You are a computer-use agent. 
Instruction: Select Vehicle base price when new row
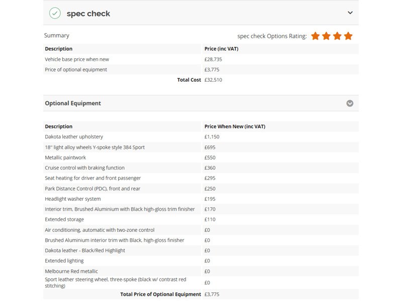coord(201,59)
